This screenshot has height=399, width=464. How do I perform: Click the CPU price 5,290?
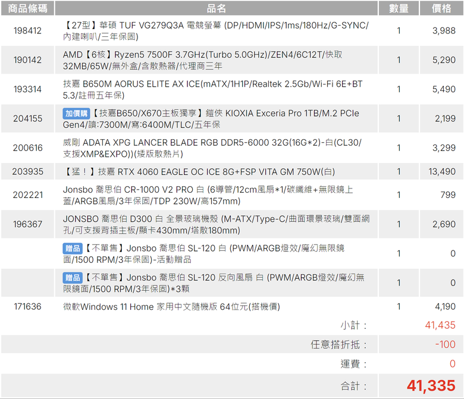click(444, 59)
